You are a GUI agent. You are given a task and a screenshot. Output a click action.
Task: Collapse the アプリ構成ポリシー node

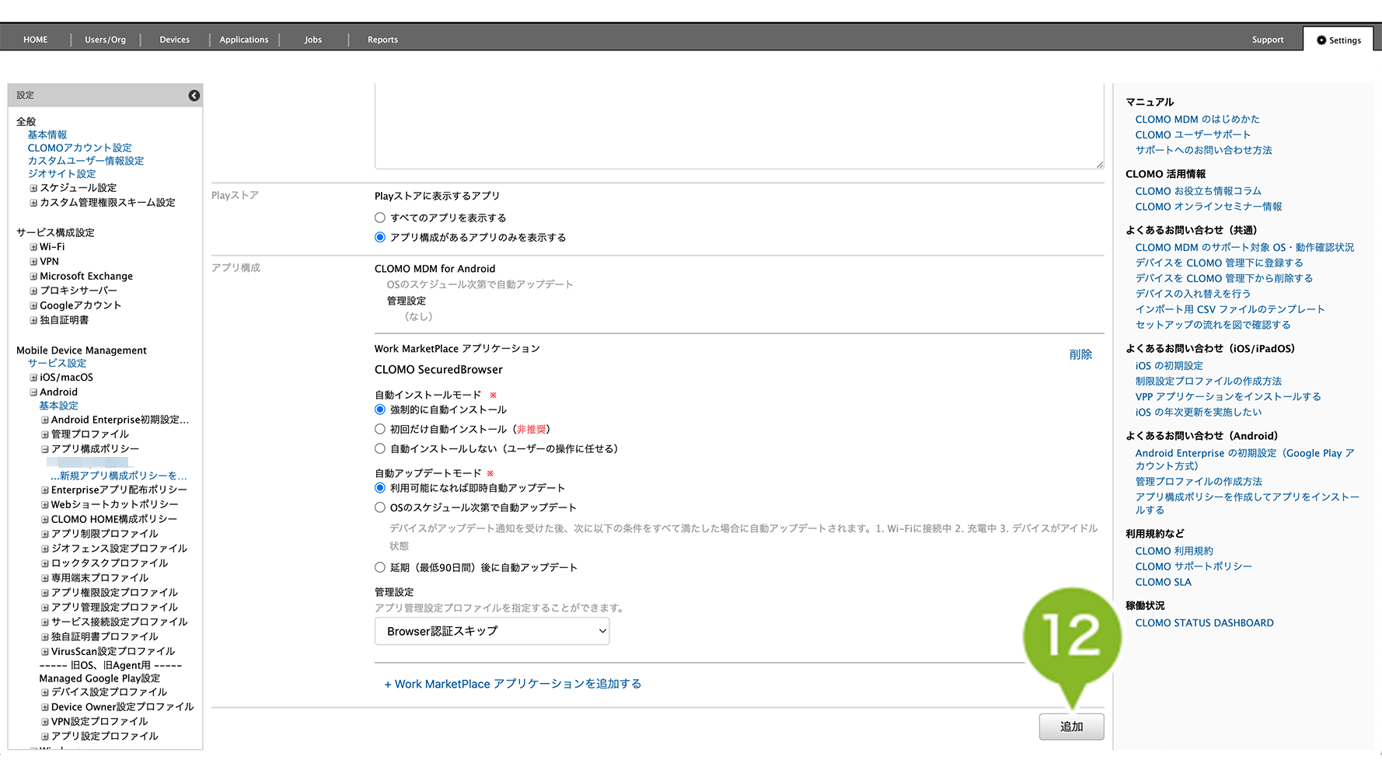click(x=45, y=449)
